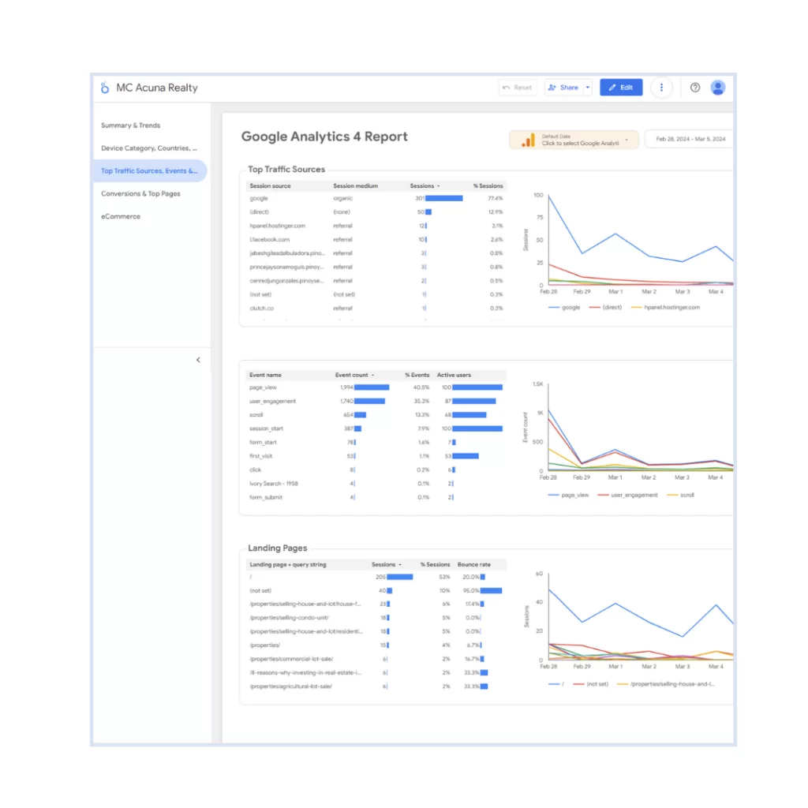Click the Session medium column header
The width and height of the screenshot is (808, 808).
356,186
